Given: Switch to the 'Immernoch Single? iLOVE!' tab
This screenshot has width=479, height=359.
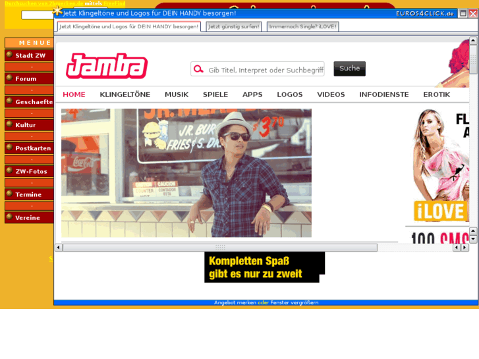Looking at the screenshot, I should [302, 26].
